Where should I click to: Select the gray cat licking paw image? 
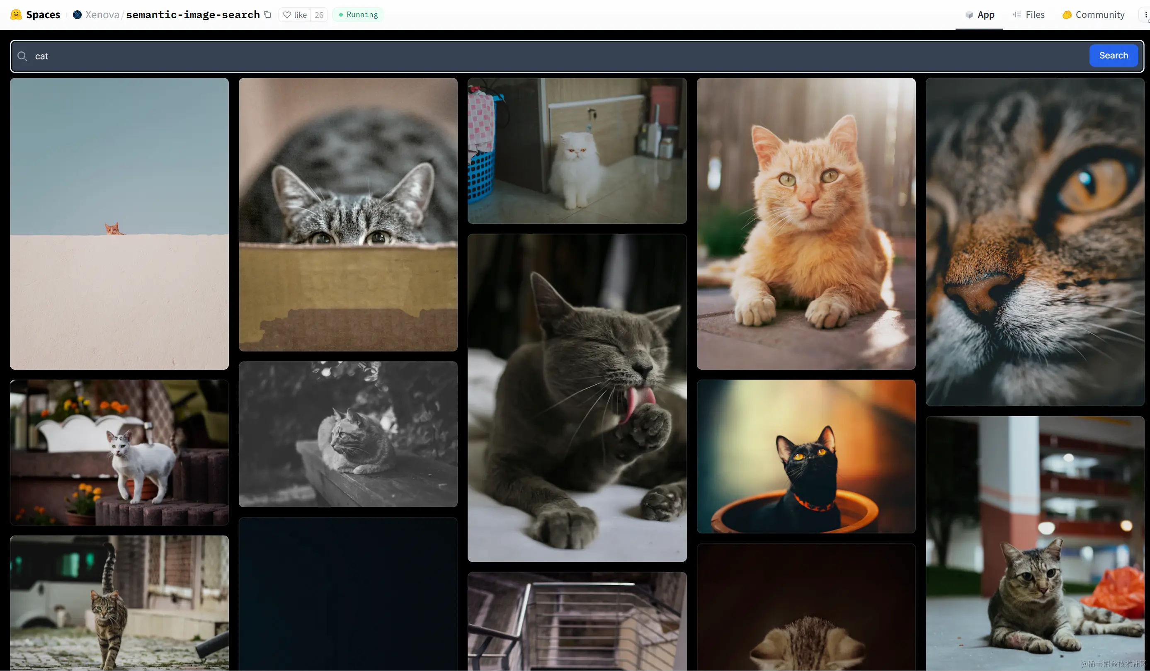point(577,398)
